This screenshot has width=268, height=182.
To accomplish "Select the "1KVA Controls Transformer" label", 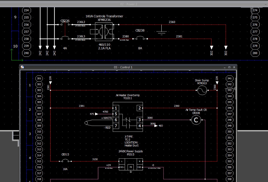I will coord(104,16).
